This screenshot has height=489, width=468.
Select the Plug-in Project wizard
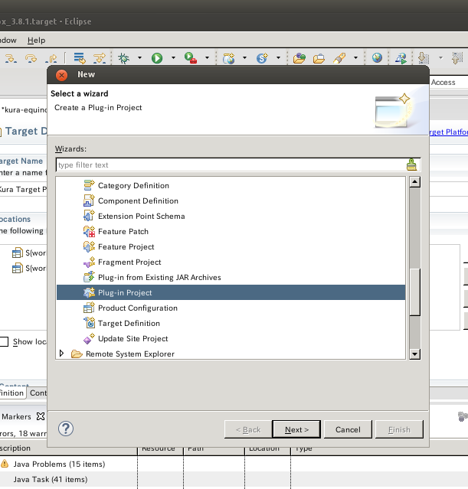pos(231,292)
